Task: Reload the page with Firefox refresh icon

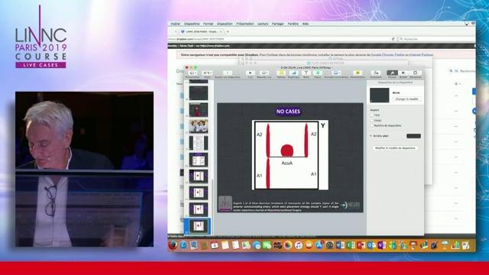Action: pos(393,39)
